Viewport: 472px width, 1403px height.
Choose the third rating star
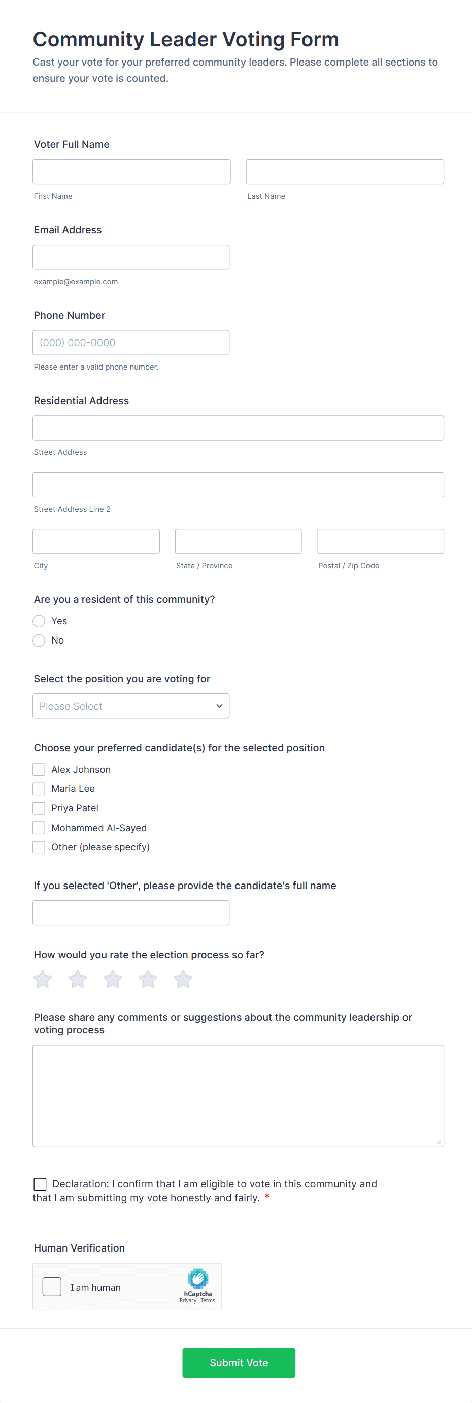pos(113,979)
